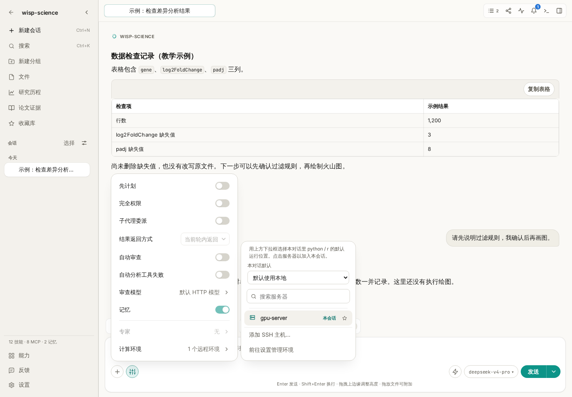Open the terminal prompt icon

tap(547, 11)
